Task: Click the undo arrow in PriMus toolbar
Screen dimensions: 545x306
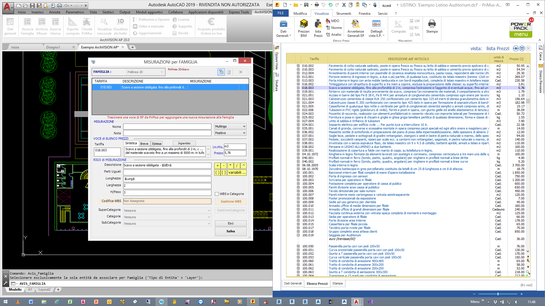Action: [x=330, y=5]
